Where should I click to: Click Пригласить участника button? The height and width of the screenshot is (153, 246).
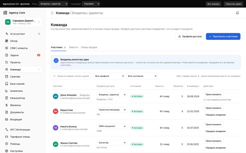coord(223,36)
